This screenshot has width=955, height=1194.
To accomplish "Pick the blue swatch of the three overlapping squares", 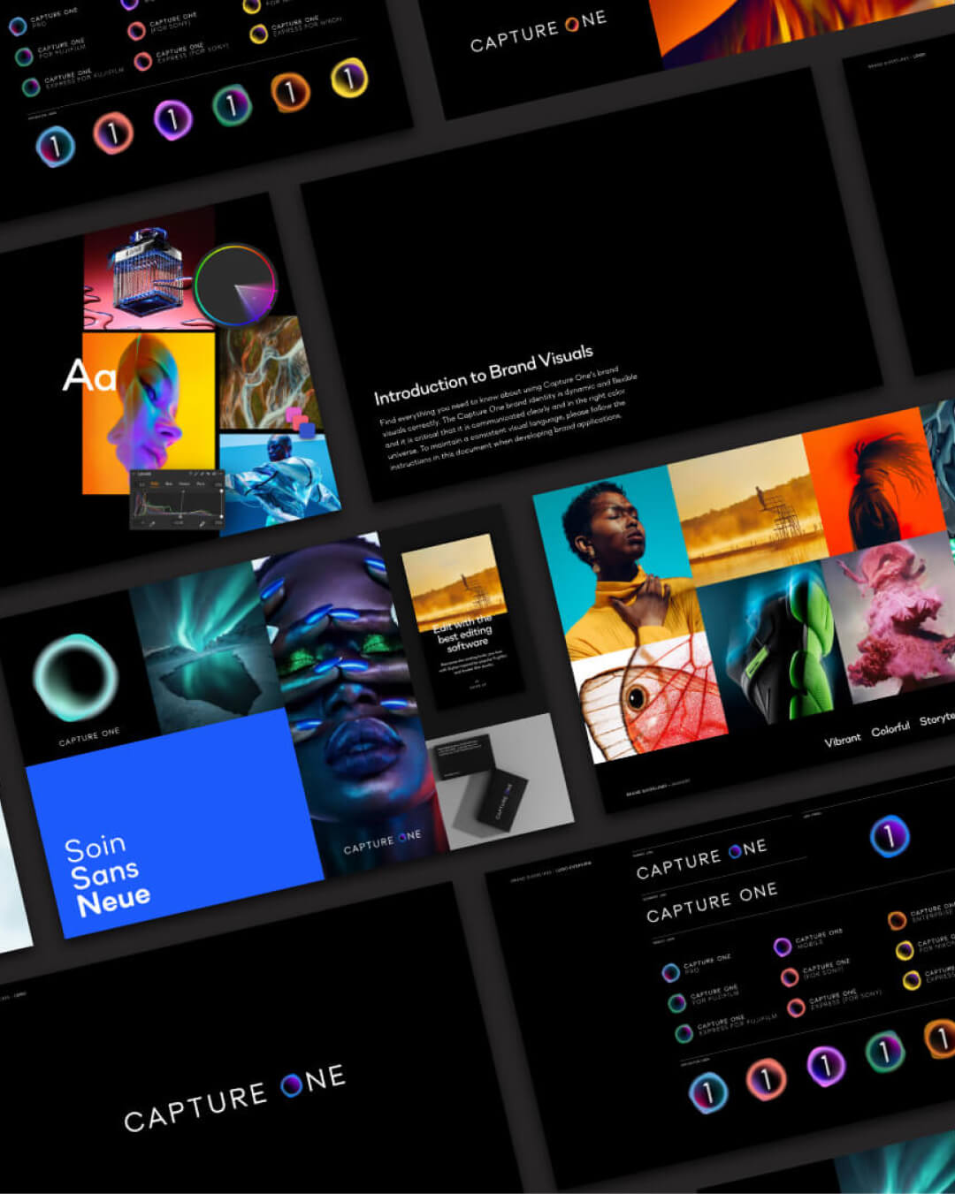I will click(308, 430).
